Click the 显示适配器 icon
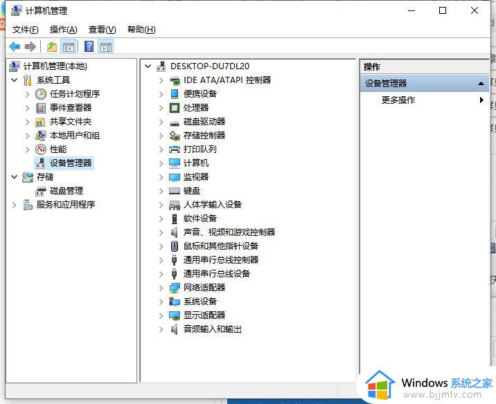 coord(175,315)
